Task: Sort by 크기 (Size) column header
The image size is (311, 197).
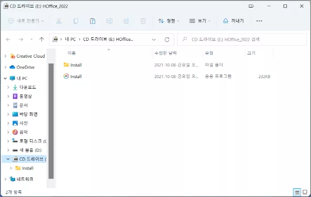Action: click(x=251, y=53)
